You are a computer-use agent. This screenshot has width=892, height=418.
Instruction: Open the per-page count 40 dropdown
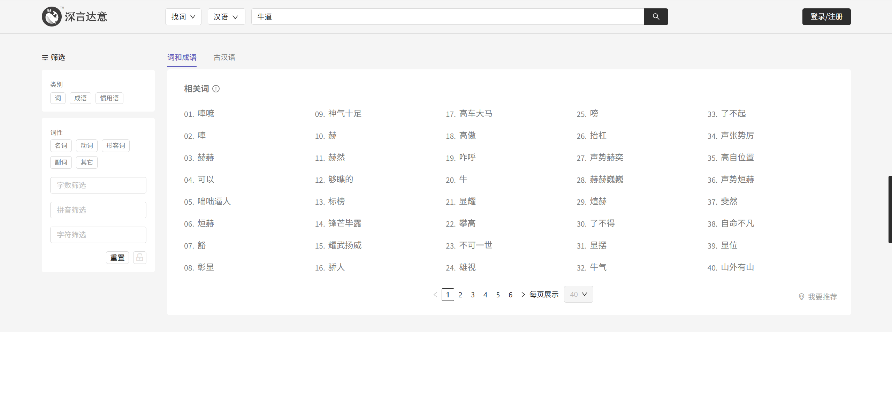578,294
